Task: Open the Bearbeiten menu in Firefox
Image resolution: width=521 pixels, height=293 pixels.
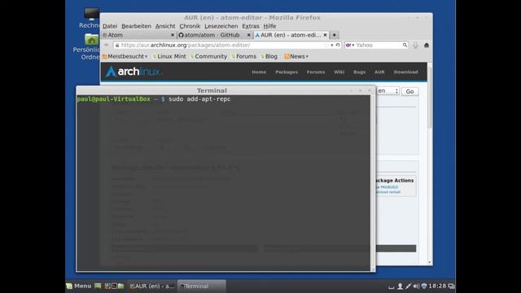Action: tap(136, 26)
